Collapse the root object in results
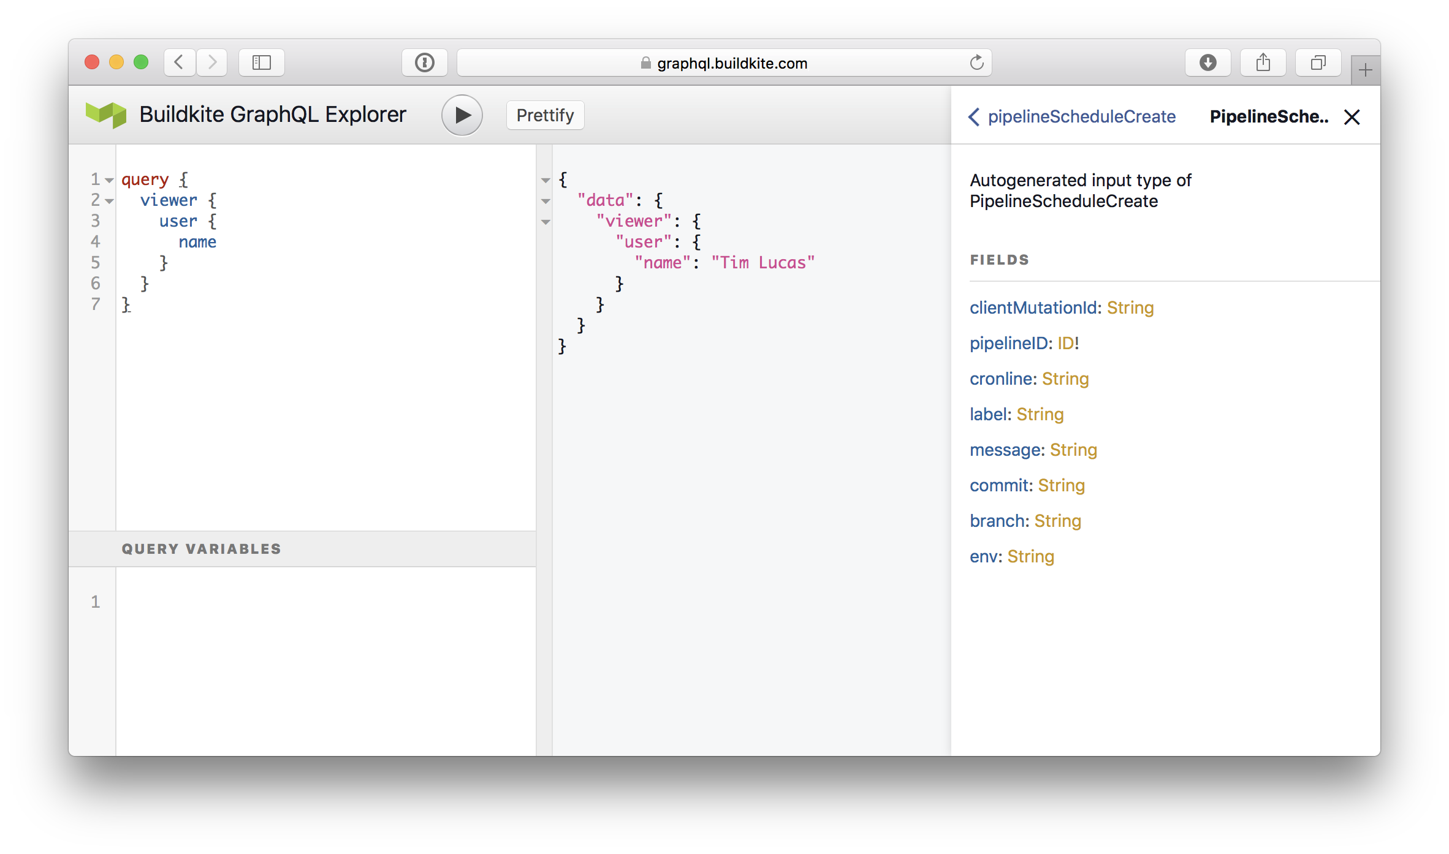Viewport: 1449px width, 854px height. [546, 180]
